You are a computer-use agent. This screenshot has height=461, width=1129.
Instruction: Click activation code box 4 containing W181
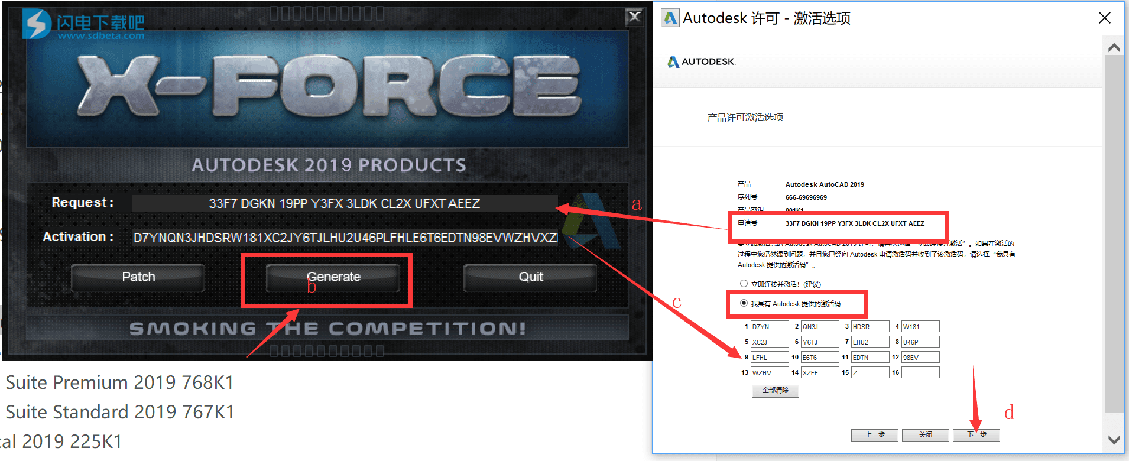click(x=920, y=326)
